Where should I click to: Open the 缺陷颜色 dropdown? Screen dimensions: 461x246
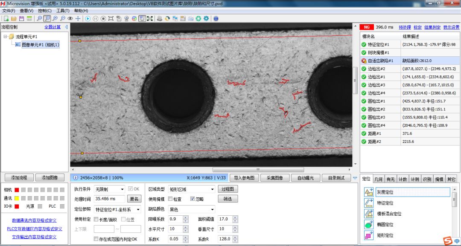click(191, 210)
